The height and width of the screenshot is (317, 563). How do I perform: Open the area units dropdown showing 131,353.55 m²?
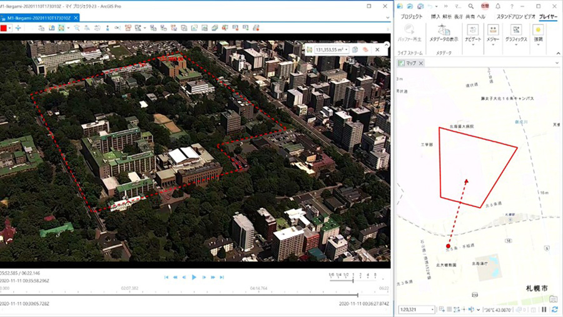click(x=332, y=49)
